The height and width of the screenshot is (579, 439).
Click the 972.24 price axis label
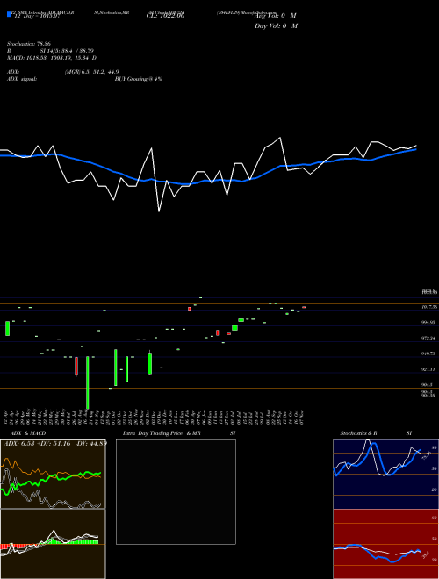click(x=429, y=338)
